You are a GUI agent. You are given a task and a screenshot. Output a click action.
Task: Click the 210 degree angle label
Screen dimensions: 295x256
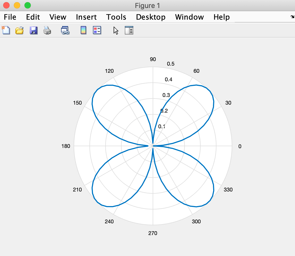point(77,190)
